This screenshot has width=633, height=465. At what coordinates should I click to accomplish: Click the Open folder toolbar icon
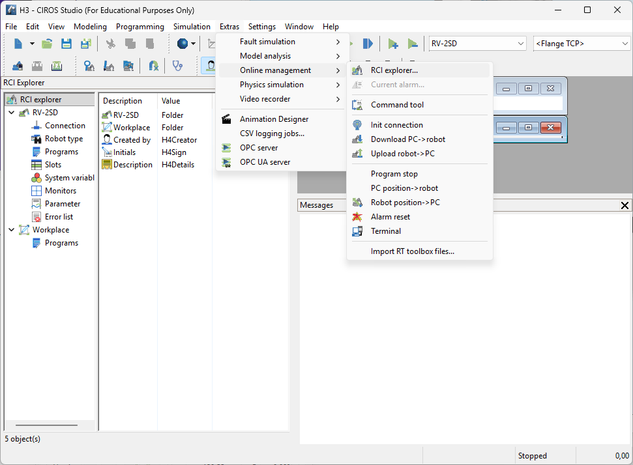(47, 44)
